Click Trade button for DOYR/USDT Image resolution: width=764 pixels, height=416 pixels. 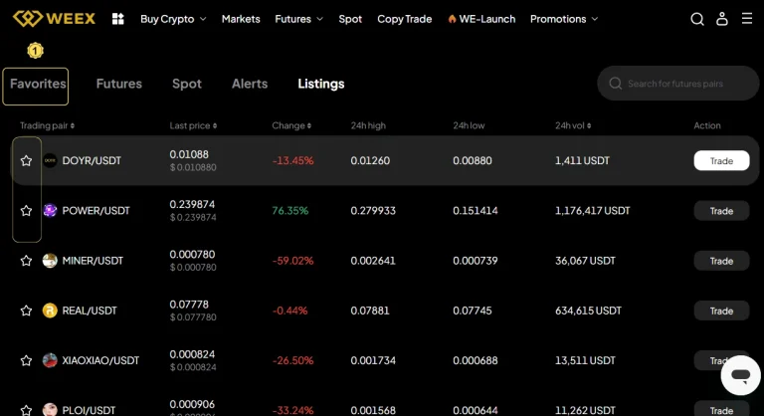click(x=721, y=161)
